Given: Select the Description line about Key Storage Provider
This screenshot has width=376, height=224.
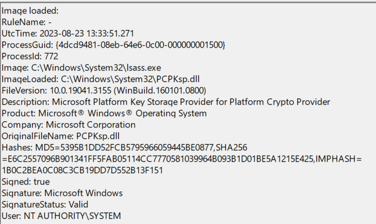Looking at the screenshot, I should coord(166,102).
